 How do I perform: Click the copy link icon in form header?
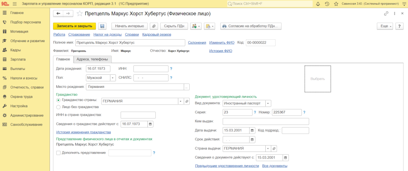(x=386, y=14)
